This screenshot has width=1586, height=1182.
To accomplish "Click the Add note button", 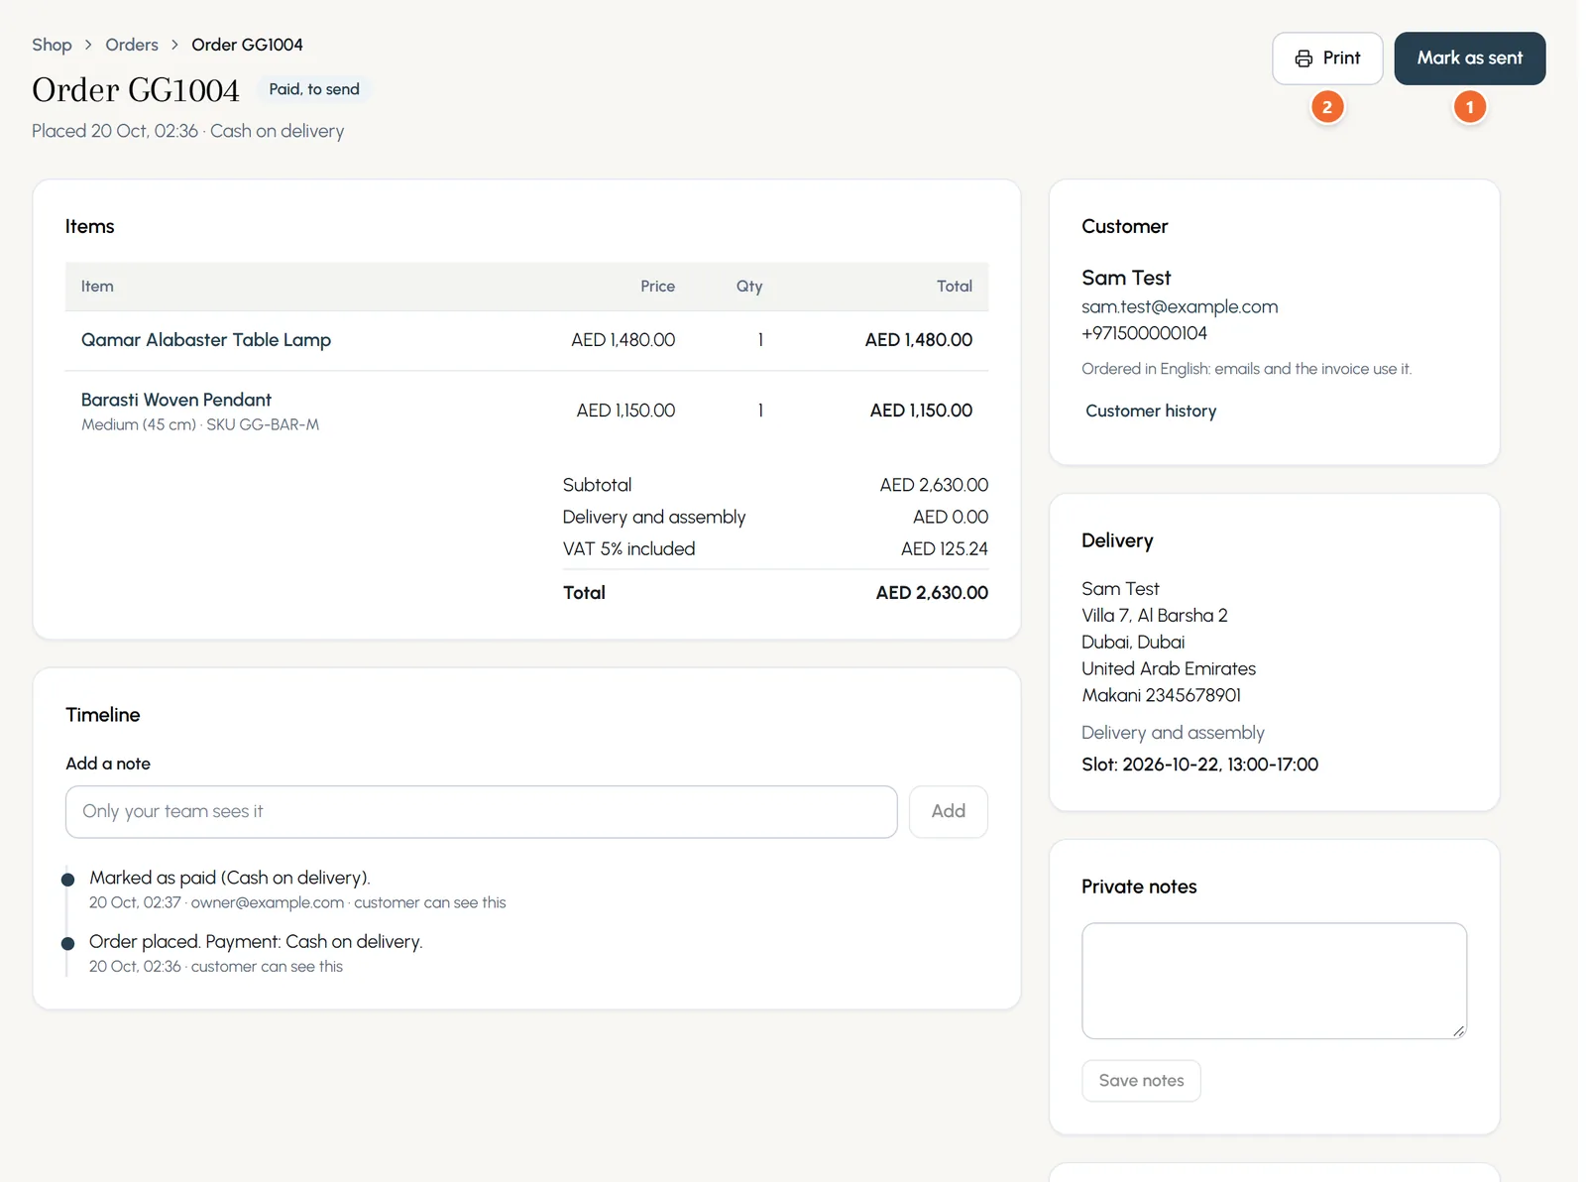I will tap(948, 812).
